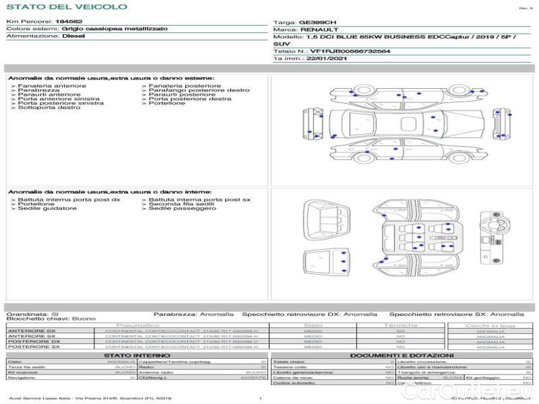Click the "ANTERIORE SX" tyre row label
Image resolution: width=539 pixels, height=404 pixels.
tap(32, 336)
